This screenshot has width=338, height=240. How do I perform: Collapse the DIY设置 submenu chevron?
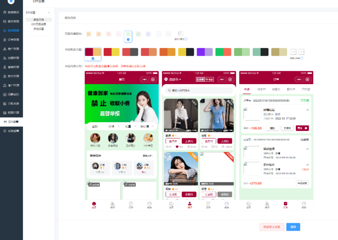pos(49,12)
